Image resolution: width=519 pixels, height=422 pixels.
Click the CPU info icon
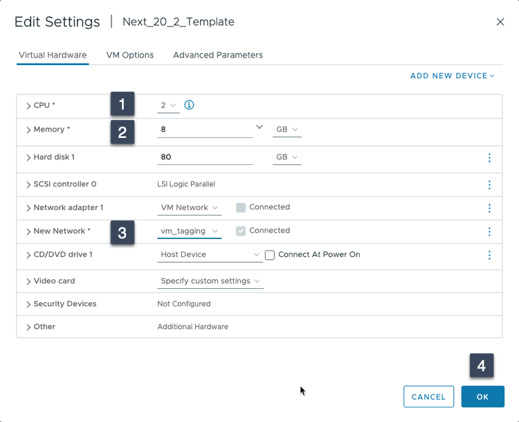189,105
